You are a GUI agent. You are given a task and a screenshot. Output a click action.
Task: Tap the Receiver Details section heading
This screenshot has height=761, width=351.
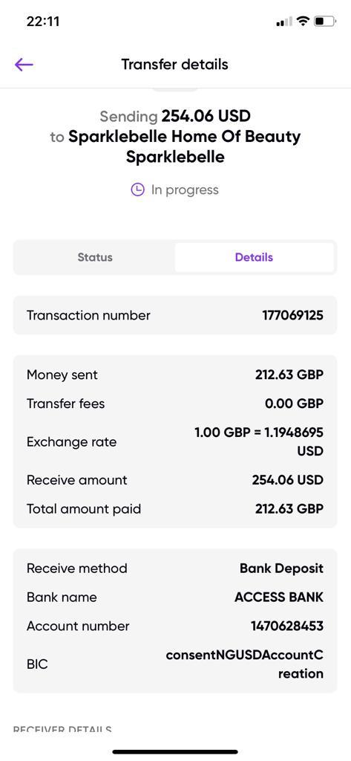click(62, 730)
